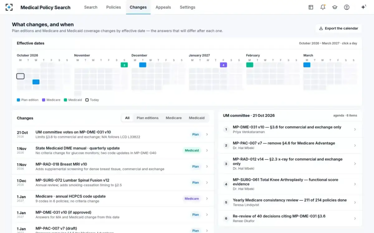Click the Plan edition legend swatch
Screen dimensions: 374x233
[18, 100]
